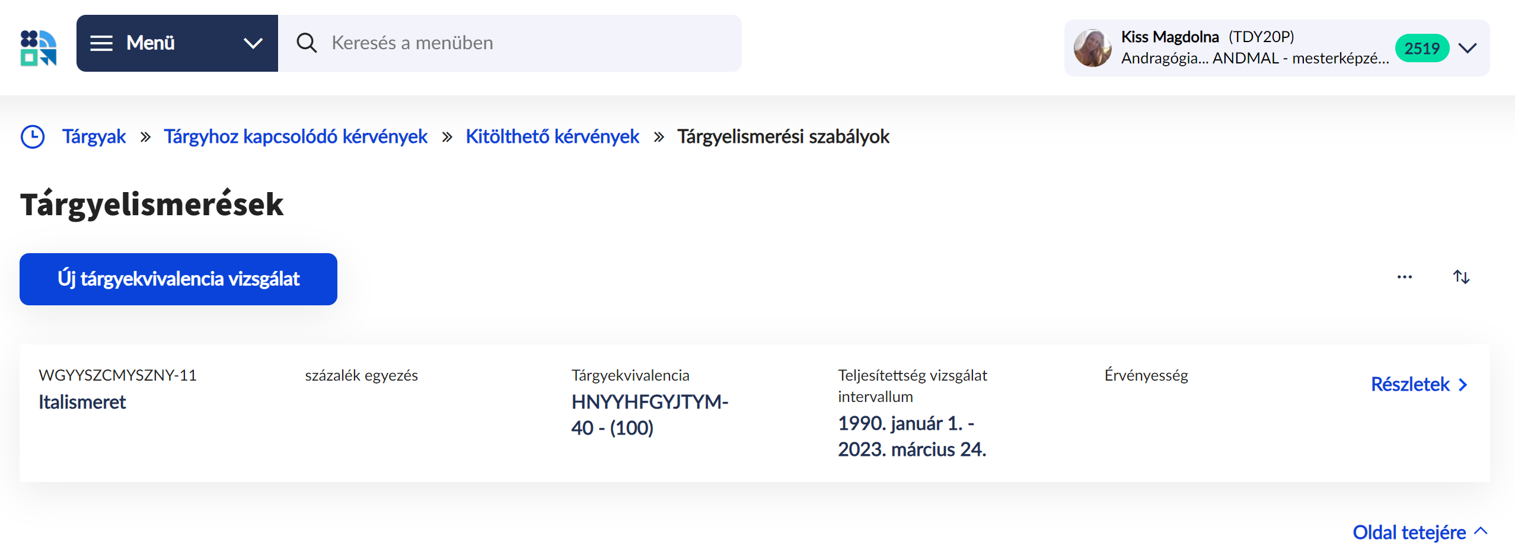Open the Tárgyak breadcrumb menu item
The image size is (1515, 549).
[x=94, y=136]
